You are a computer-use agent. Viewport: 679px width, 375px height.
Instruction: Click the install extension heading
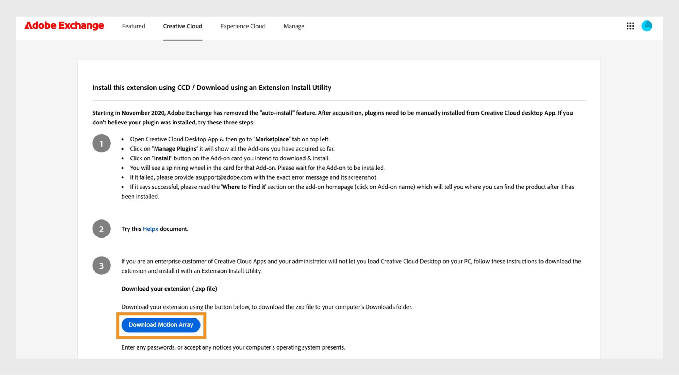coord(211,87)
